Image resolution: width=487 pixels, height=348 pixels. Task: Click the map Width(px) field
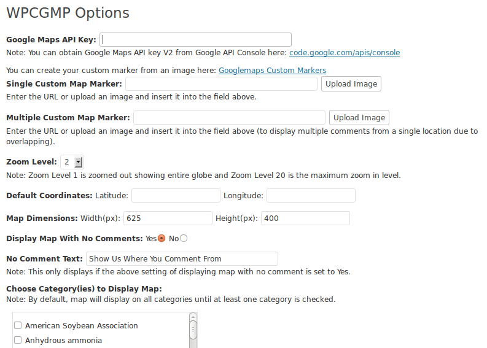[168, 218]
